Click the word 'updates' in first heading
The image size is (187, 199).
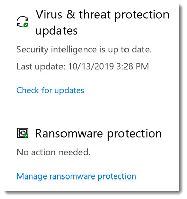(56, 31)
